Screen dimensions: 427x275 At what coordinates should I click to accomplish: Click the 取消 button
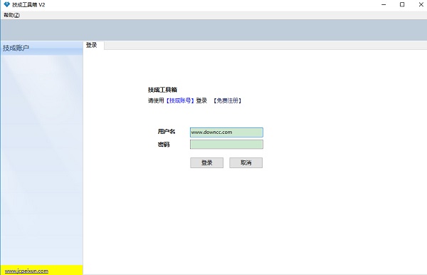click(246, 162)
